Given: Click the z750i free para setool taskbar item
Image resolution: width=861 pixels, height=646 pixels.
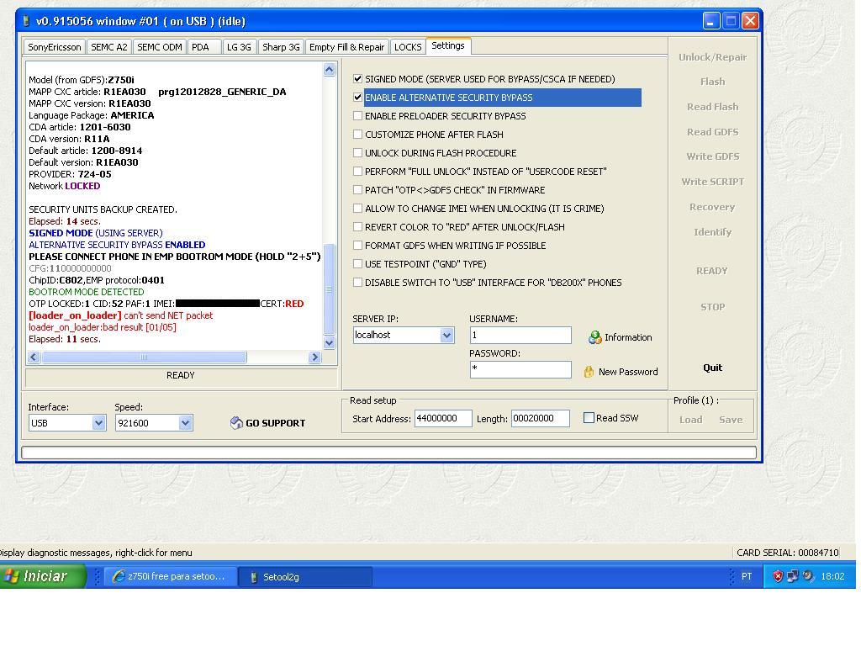Looking at the screenshot, I should point(170,576).
